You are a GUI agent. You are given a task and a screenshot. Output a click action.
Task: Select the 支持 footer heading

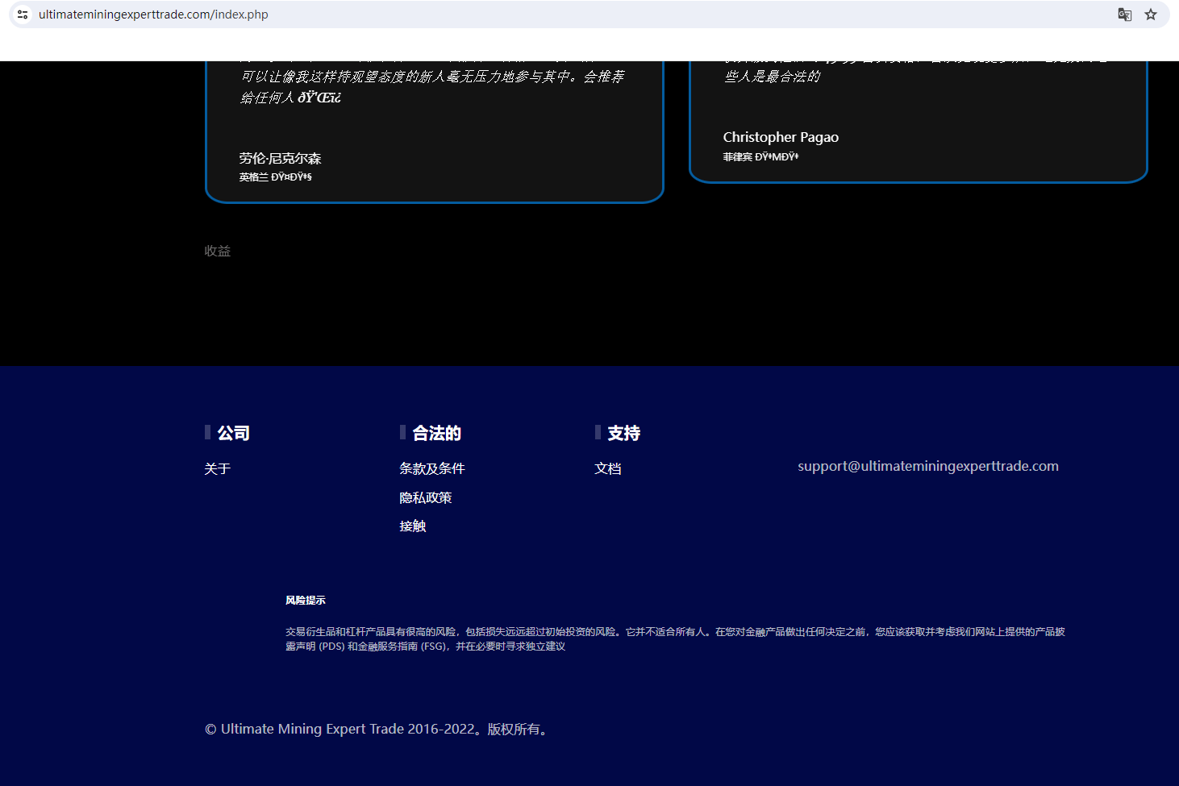[624, 434]
